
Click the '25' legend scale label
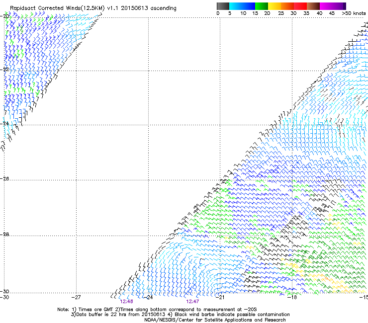click(281, 13)
